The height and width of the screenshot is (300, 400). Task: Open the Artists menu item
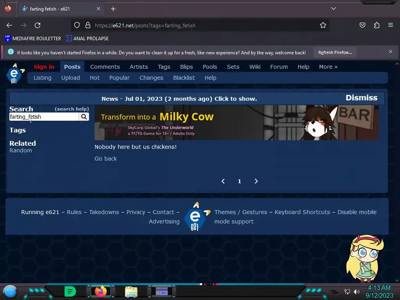[x=139, y=67]
